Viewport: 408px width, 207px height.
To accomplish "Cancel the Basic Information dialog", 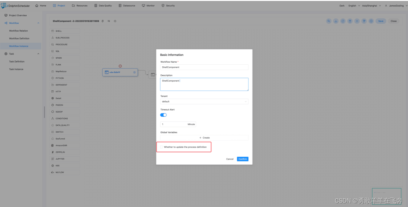I will tap(230, 159).
